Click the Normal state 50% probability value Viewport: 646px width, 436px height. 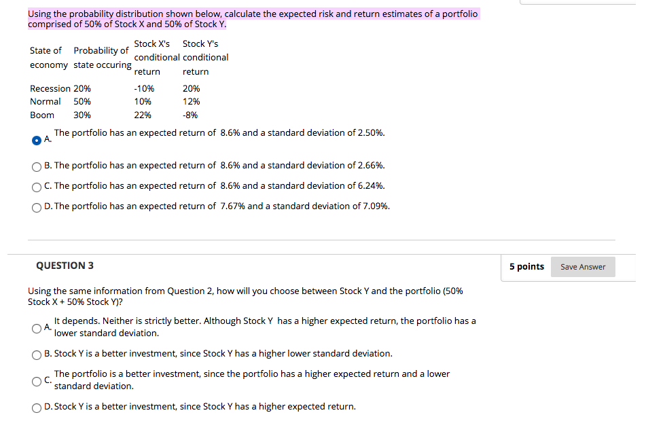82,101
